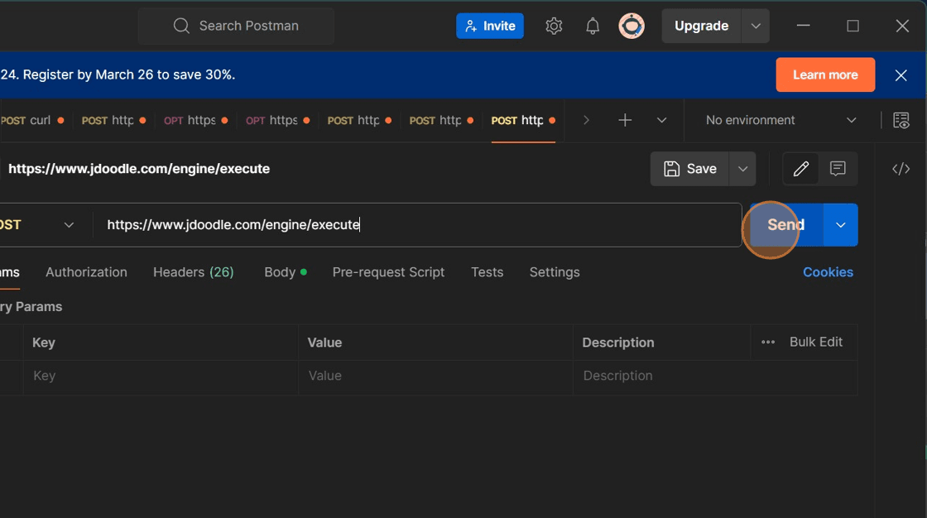Open a new request tab with plus
Viewport: 927px width, 518px height.
(x=625, y=120)
